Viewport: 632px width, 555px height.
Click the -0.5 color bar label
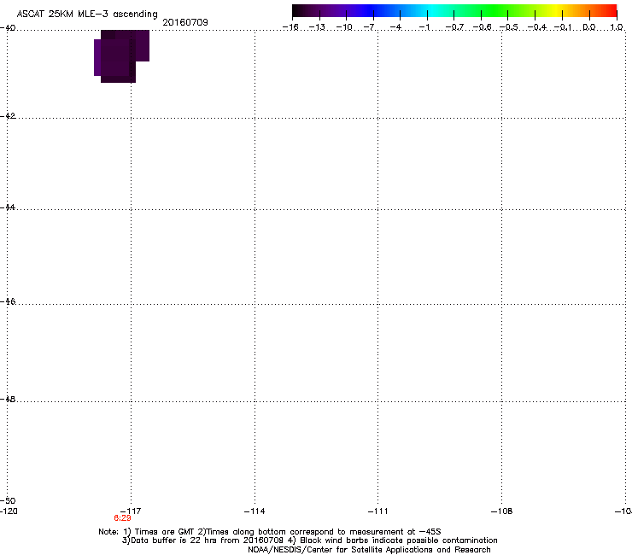(x=508, y=27)
